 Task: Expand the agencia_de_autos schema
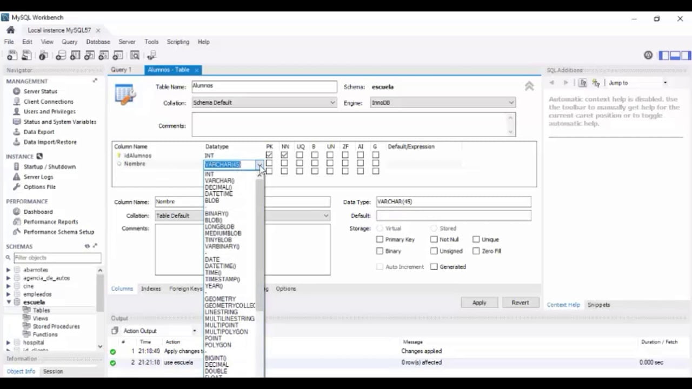coord(8,278)
